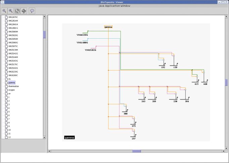
Task: Click the zoom to full model icon
Action: pos(17,11)
